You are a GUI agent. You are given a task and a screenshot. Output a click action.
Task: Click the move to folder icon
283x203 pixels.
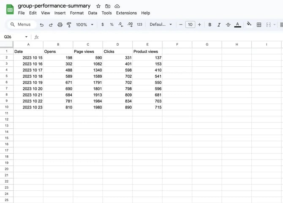coord(108,6)
